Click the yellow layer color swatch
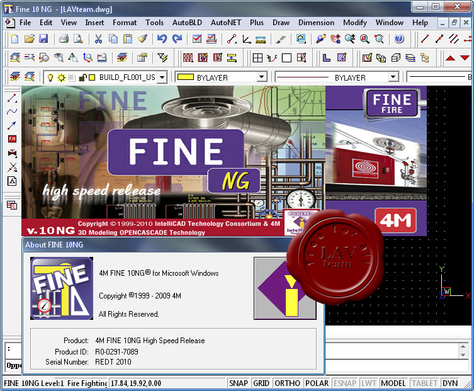Screen dimensions: 474x391 (x=92, y=77)
